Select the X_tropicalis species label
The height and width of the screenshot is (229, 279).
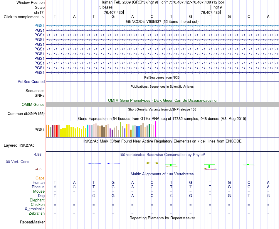35,209
